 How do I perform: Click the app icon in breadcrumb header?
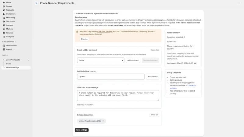36,3
